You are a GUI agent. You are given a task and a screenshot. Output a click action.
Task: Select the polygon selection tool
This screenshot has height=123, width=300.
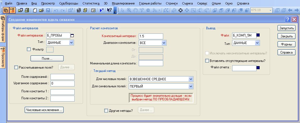click(166, 10)
